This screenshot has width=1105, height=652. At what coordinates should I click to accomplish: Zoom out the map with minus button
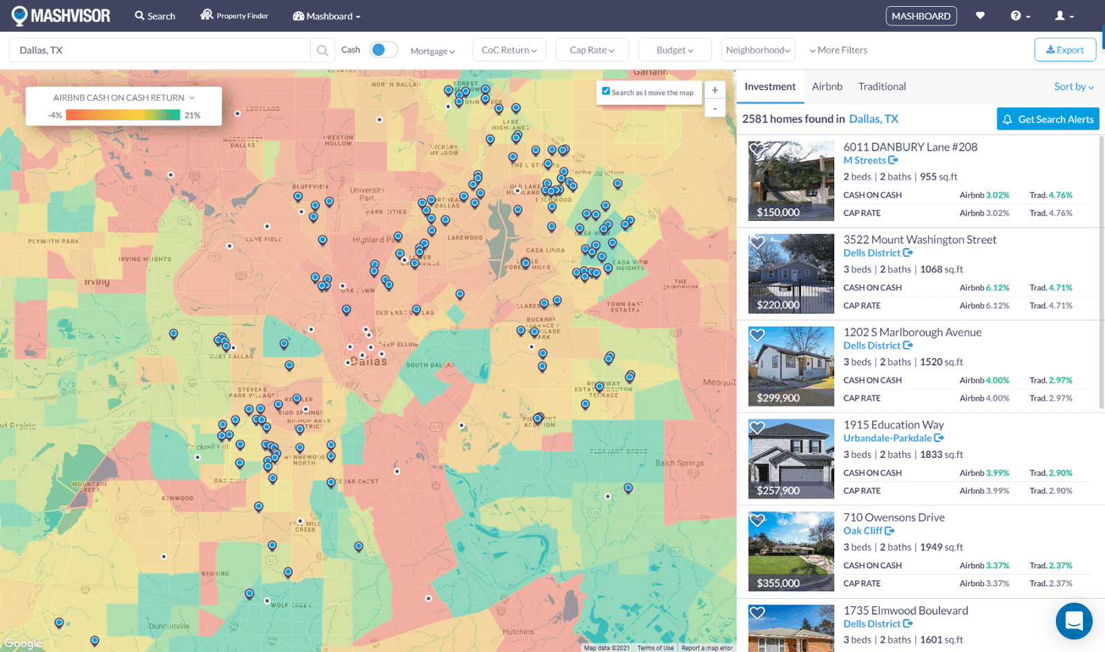pos(715,108)
